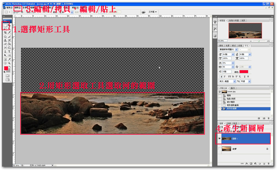Screen dimensions: 277x170
Task: Add layer style fx icon
Action: coord(247,164)
